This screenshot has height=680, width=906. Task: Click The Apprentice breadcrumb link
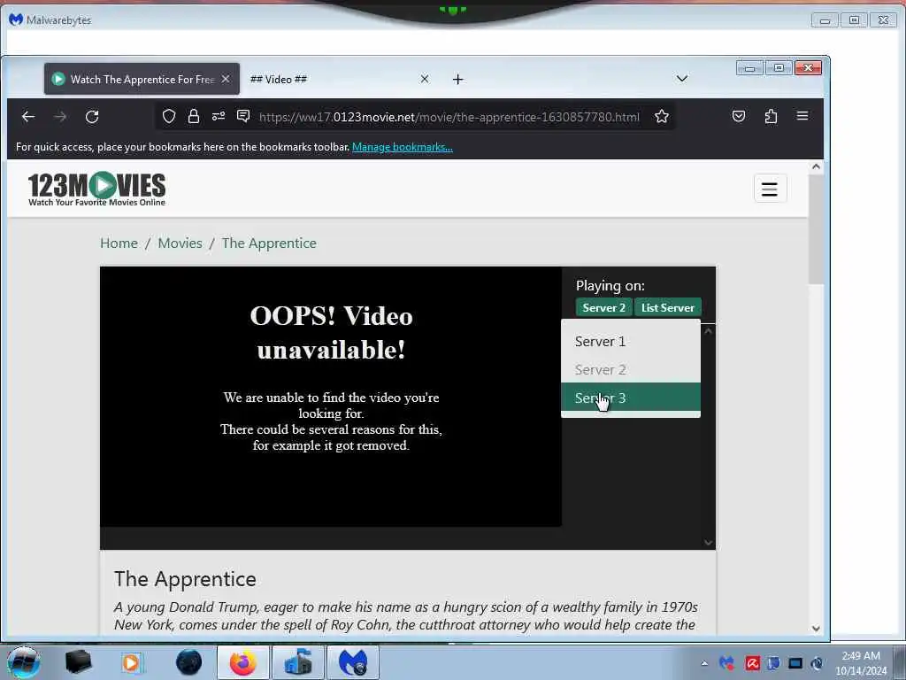[x=269, y=243]
